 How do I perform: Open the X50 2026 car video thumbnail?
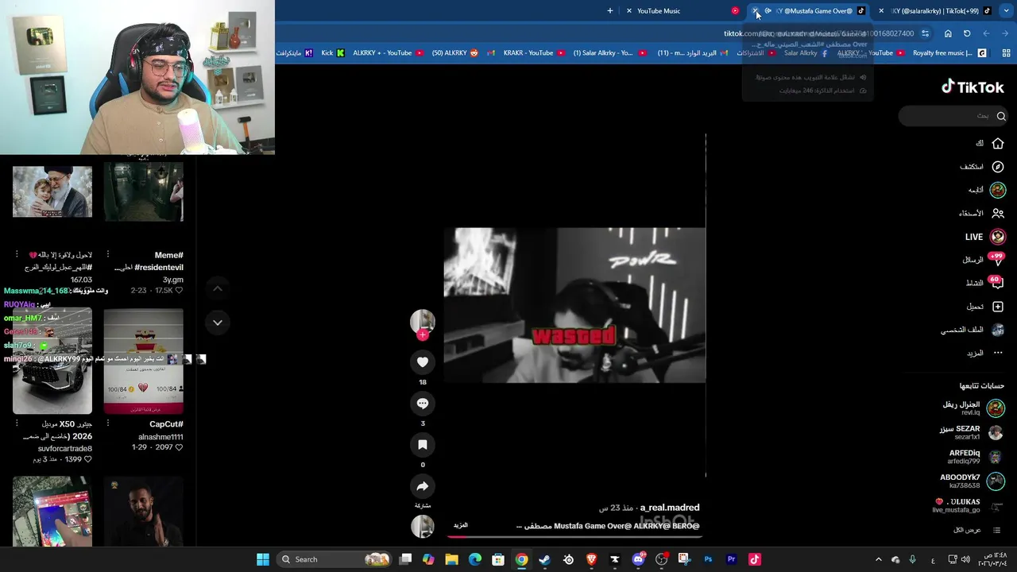pyautogui.click(x=52, y=361)
